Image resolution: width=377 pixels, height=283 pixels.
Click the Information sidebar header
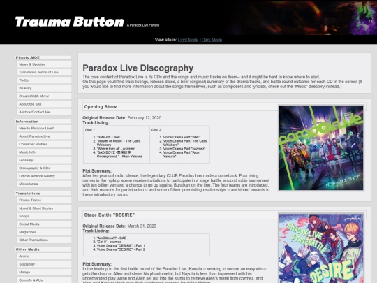click(x=43, y=122)
